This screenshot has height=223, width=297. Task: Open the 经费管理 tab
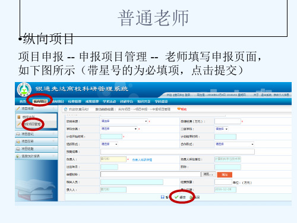tap(75, 102)
